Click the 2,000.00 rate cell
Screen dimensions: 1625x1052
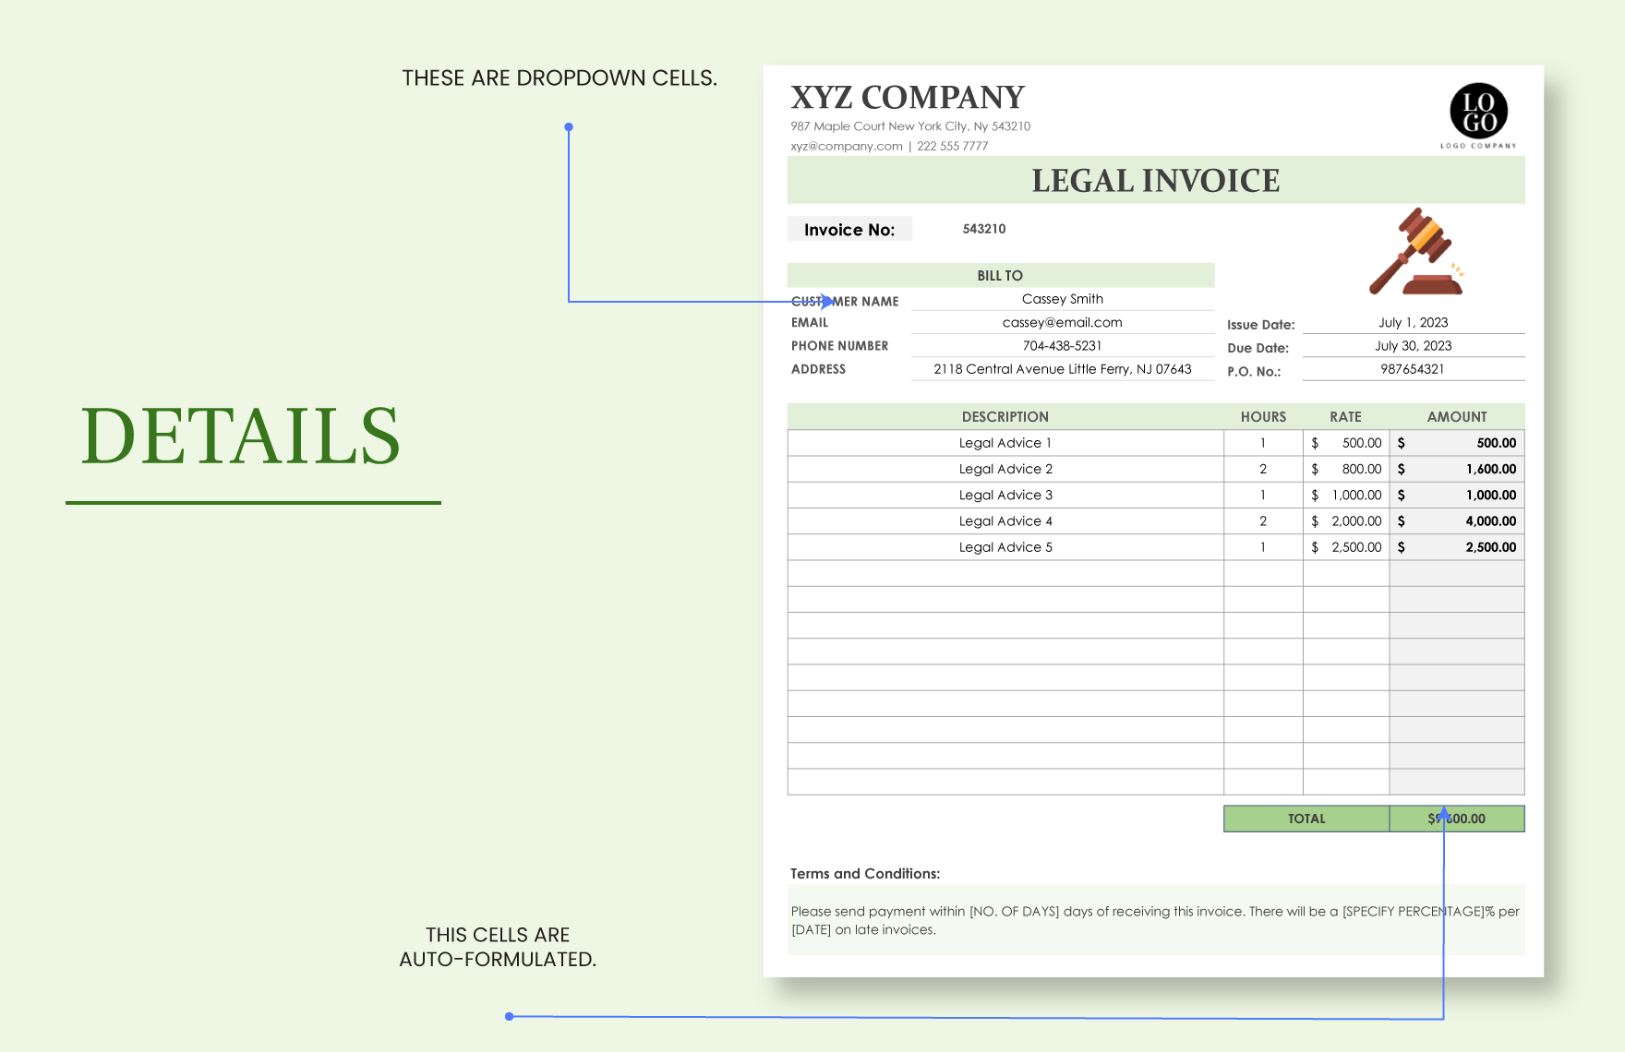coord(1346,520)
